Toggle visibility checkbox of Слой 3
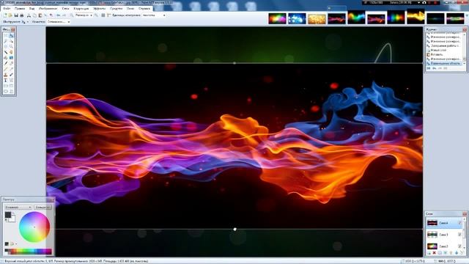This screenshot has width=469, height=264. click(x=459, y=235)
